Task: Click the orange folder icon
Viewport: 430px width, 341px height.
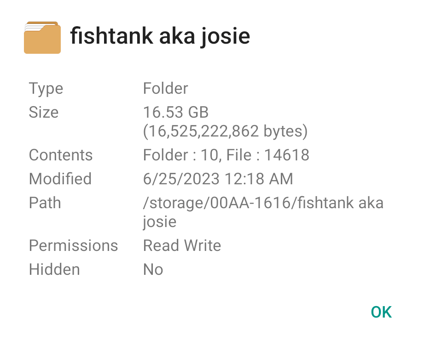Action: (42, 37)
